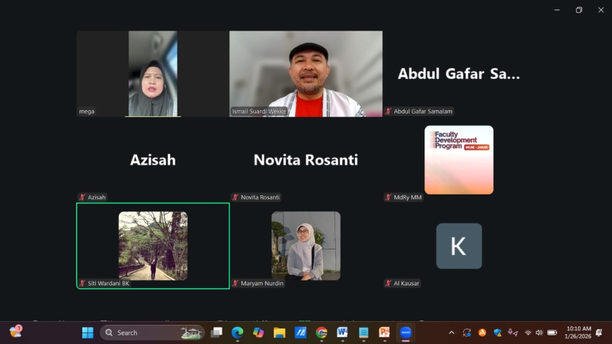
Task: Click Siti Wardani BK's highlighted tile
Action: [152, 245]
